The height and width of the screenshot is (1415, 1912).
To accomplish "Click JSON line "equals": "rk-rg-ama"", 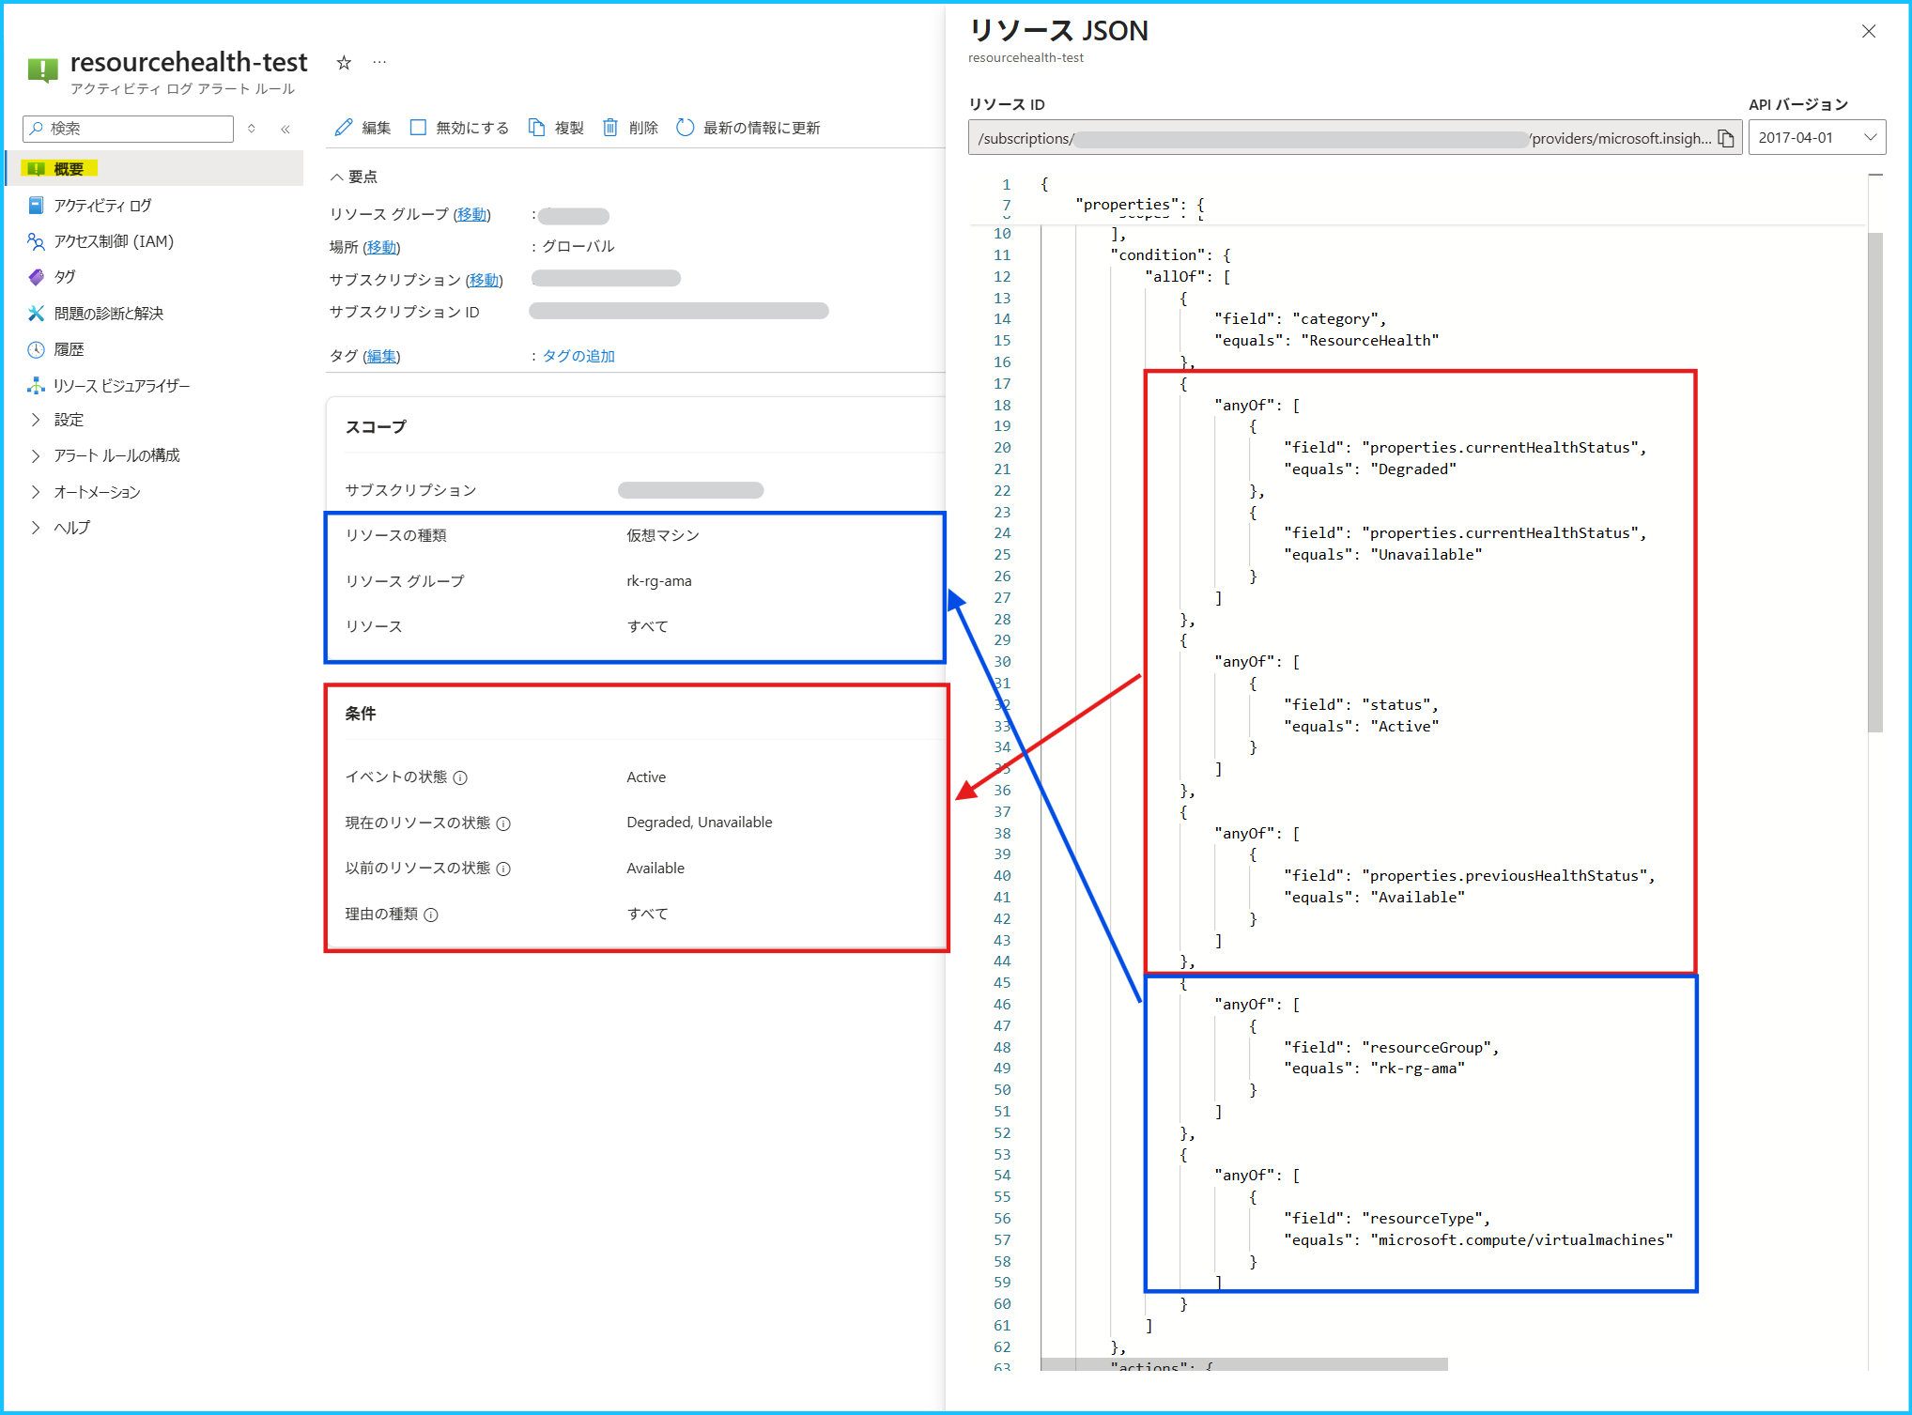I will (x=1374, y=1069).
